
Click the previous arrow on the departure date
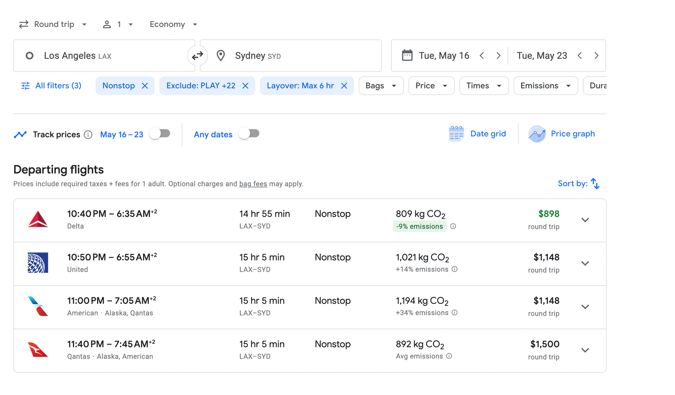click(x=482, y=55)
